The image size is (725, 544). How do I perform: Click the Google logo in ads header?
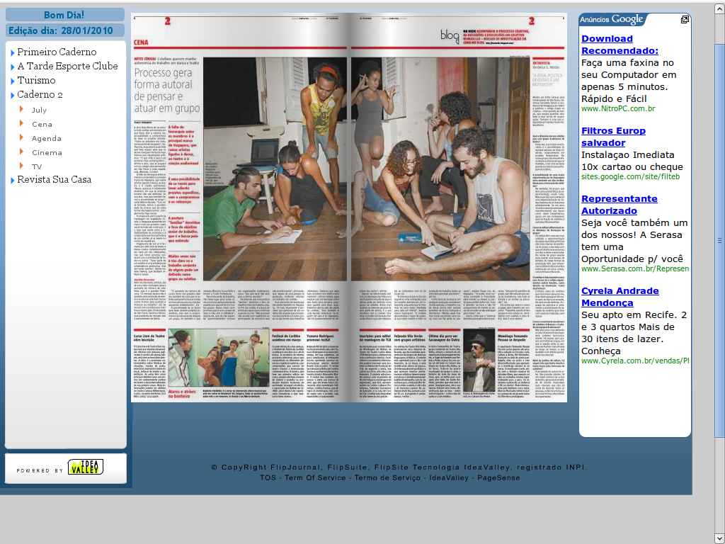click(627, 20)
